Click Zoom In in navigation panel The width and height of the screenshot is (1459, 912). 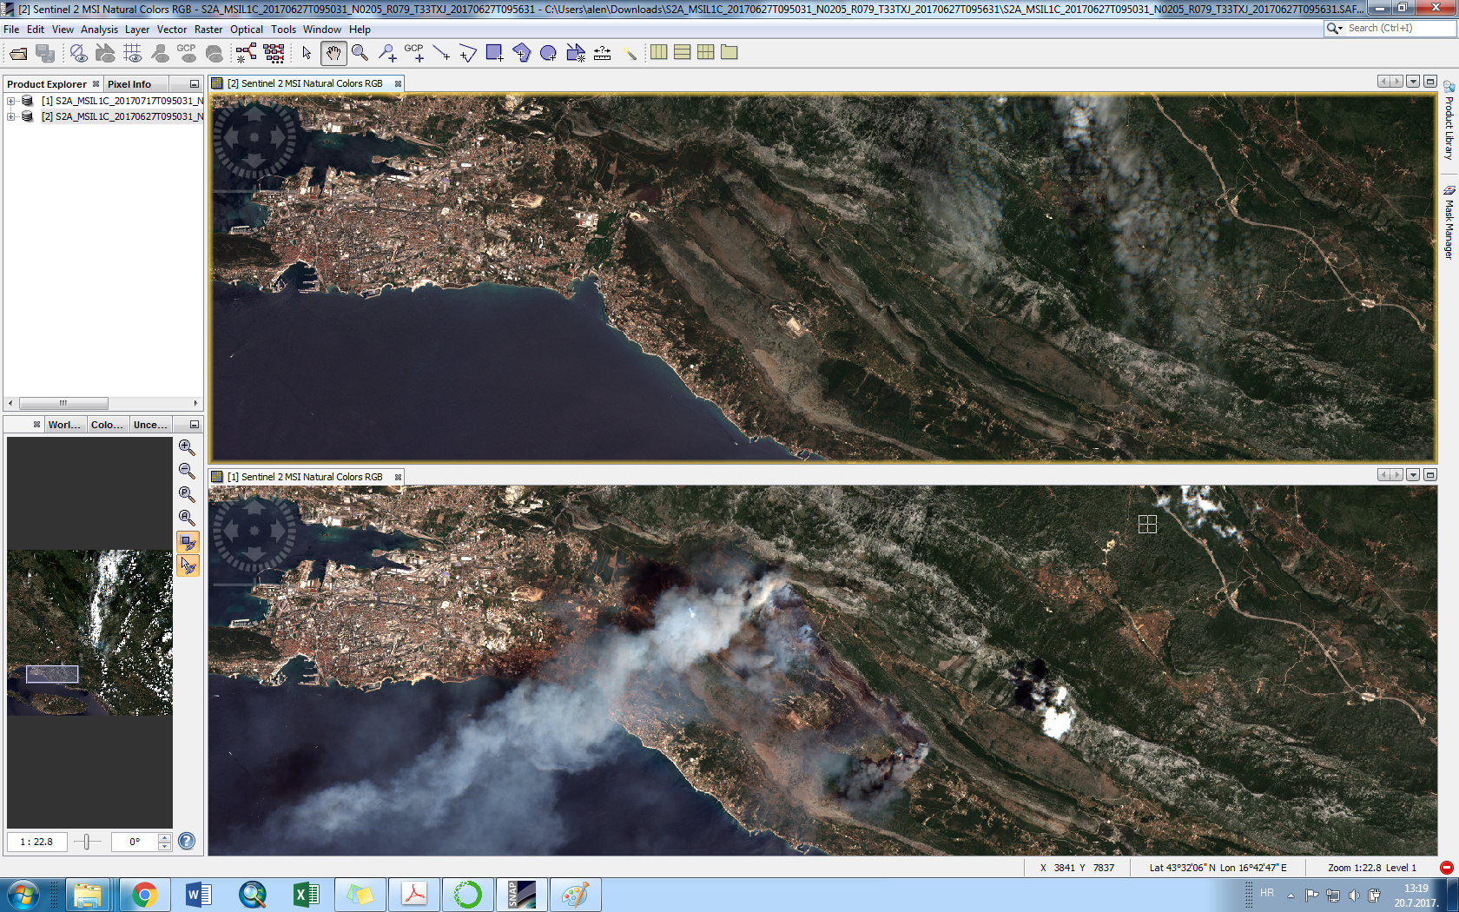pos(187,447)
